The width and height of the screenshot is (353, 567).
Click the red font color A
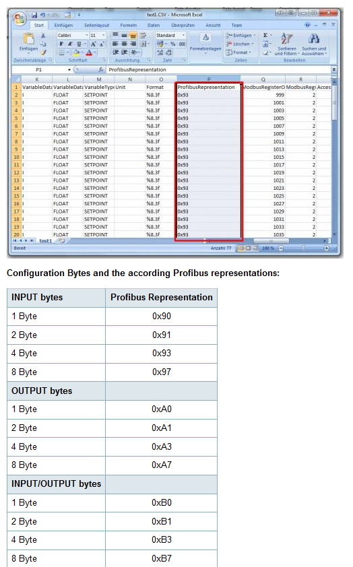click(x=89, y=53)
